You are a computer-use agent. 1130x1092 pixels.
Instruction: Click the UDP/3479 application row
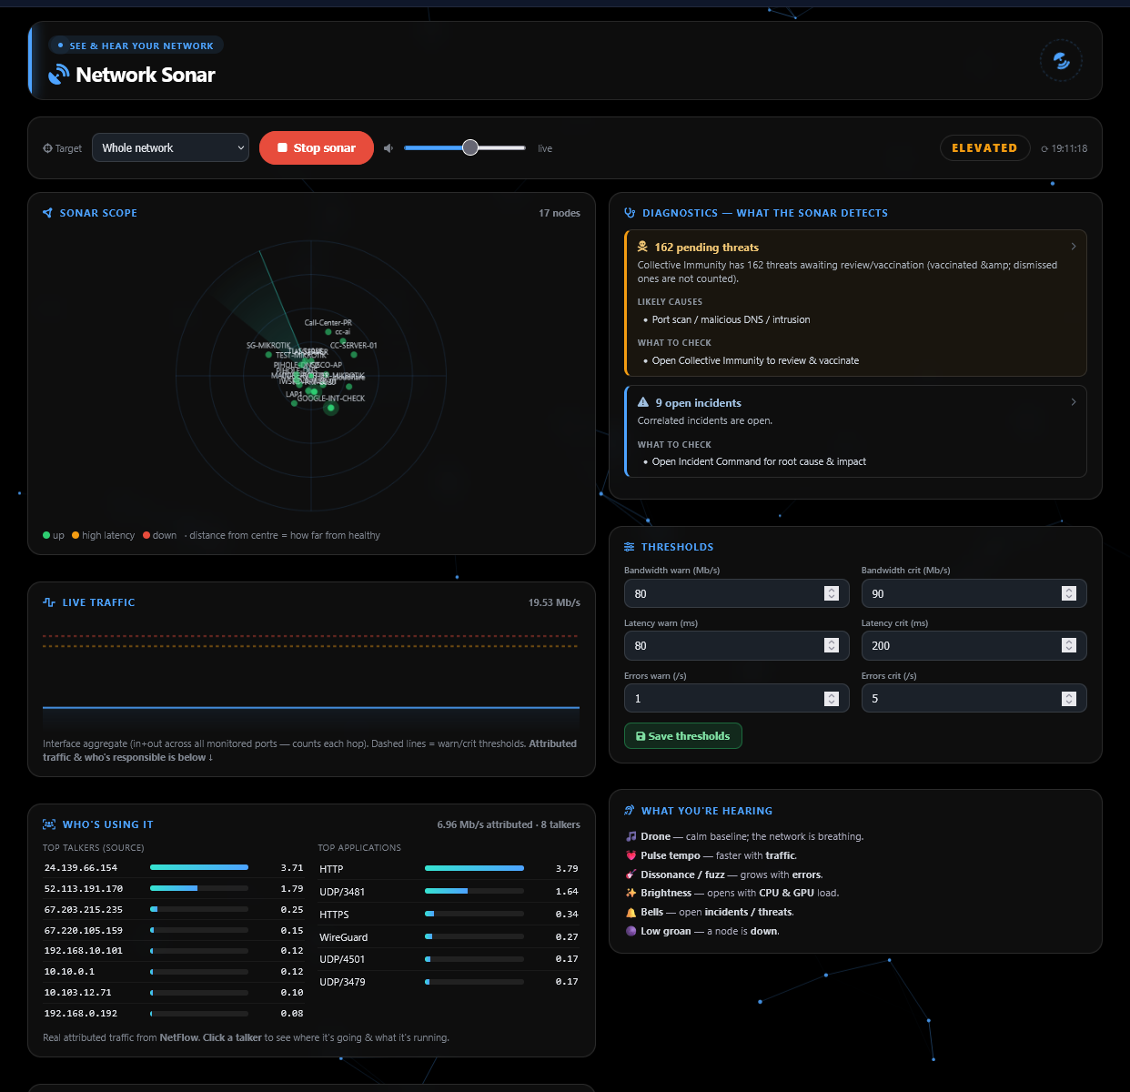click(x=449, y=981)
